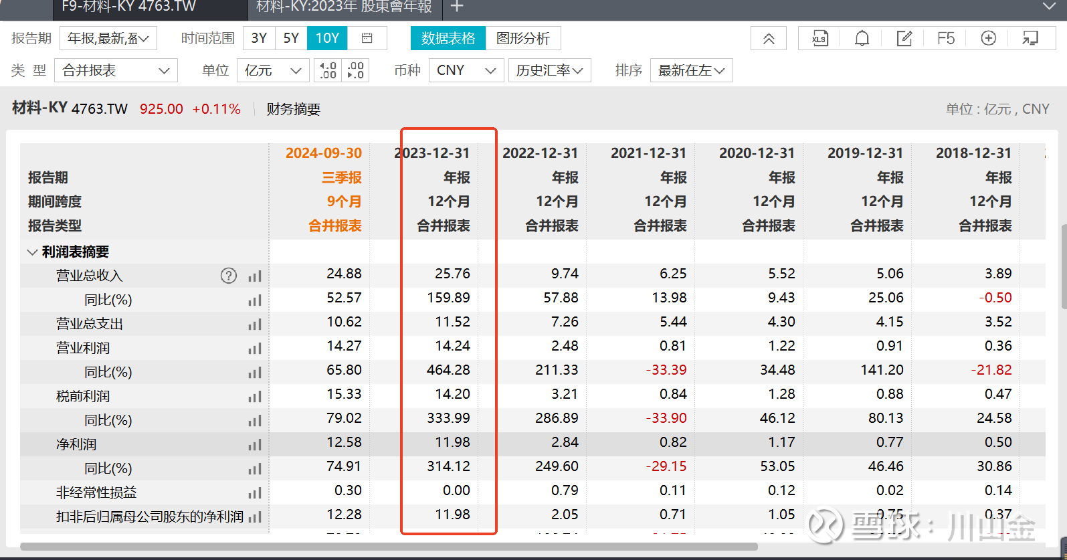Open 币种 dropdown CNY
The height and width of the screenshot is (560, 1067).
466,70
